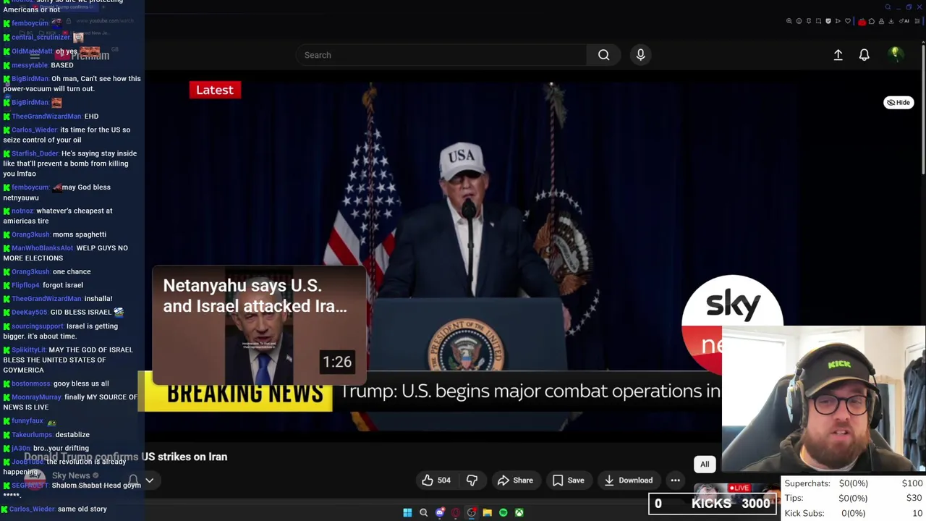926x521 pixels.
Task: Click the browser AI icon
Action: pyautogui.click(x=904, y=21)
